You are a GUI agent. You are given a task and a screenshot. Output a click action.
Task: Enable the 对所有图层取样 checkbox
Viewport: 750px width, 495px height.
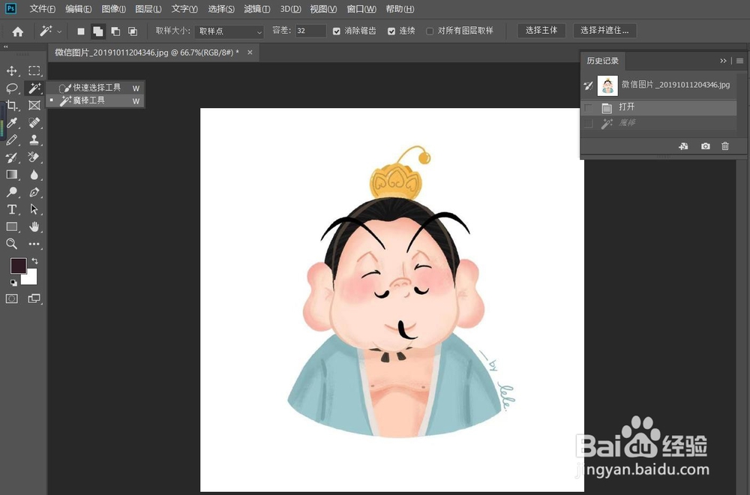[431, 31]
